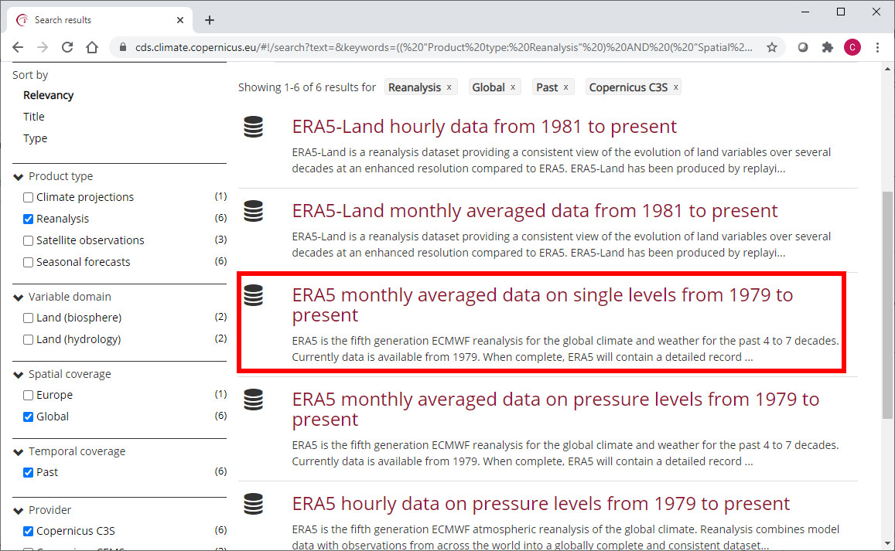Viewport: 895px width, 551px height.
Task: Check the Europe spatial coverage box
Action: 28,396
